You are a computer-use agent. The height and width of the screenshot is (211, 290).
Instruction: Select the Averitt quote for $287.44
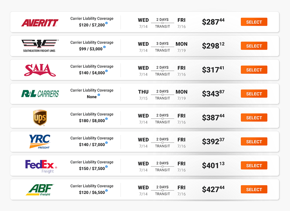coord(254,22)
